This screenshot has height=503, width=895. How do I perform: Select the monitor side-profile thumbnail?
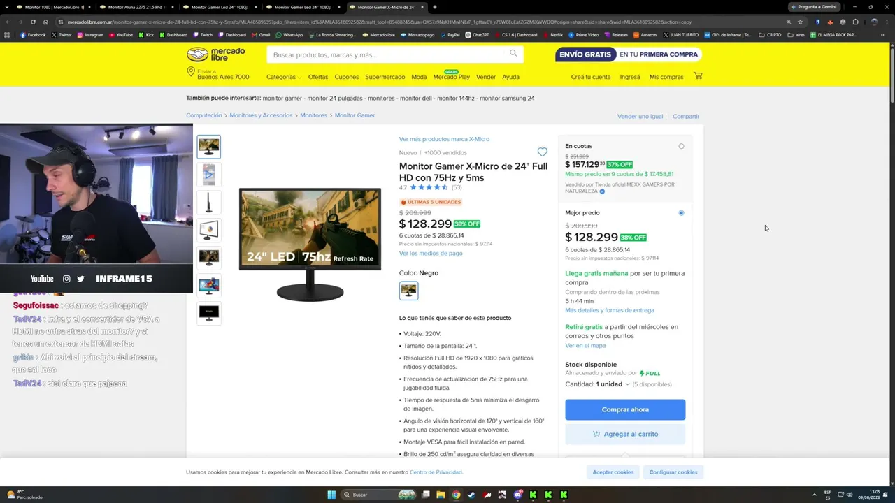coord(208,202)
